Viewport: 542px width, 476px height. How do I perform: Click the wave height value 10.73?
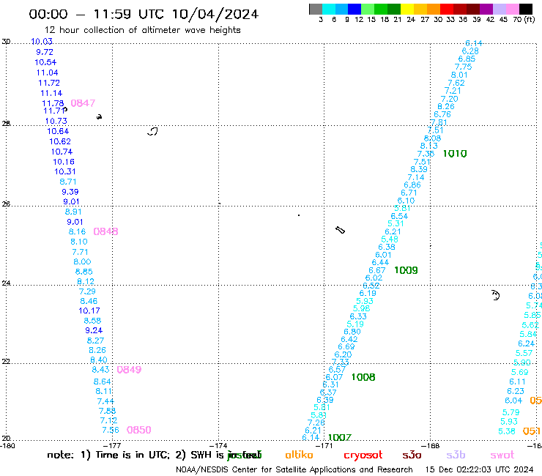click(56, 121)
